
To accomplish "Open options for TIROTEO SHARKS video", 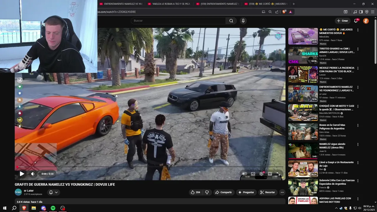I will tap(358, 49).
